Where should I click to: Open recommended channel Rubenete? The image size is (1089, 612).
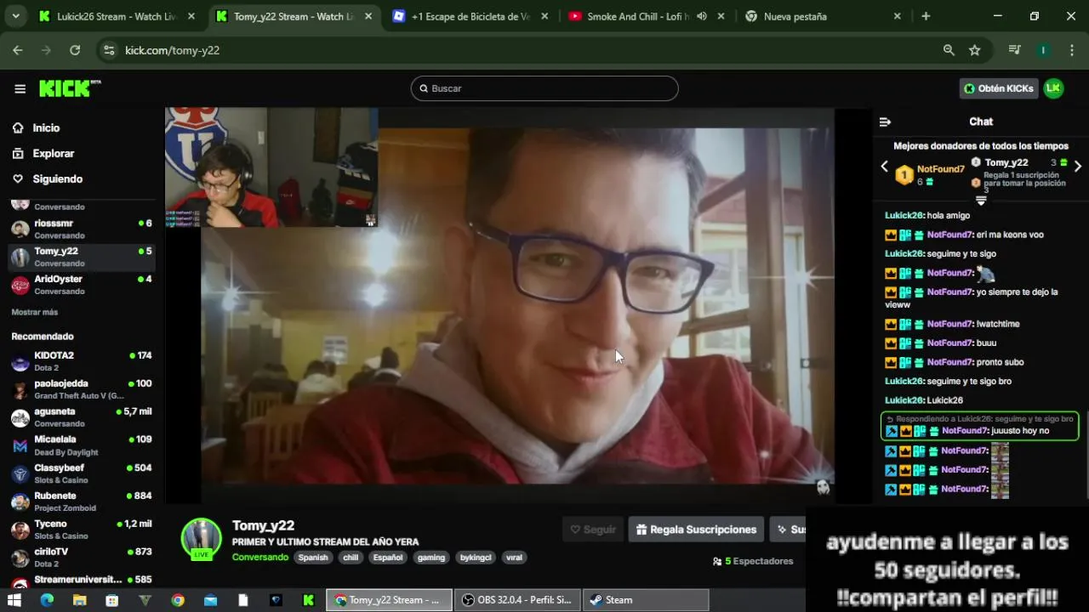pyautogui.click(x=81, y=501)
